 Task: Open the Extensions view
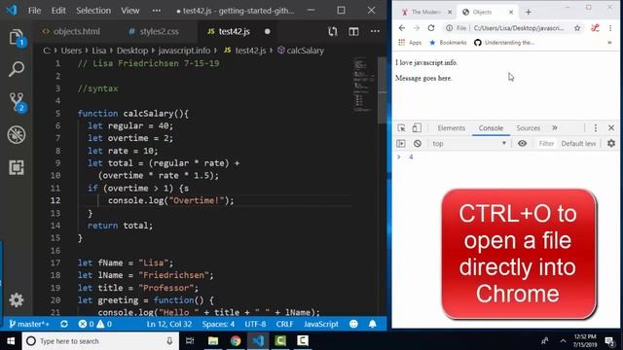tap(17, 167)
